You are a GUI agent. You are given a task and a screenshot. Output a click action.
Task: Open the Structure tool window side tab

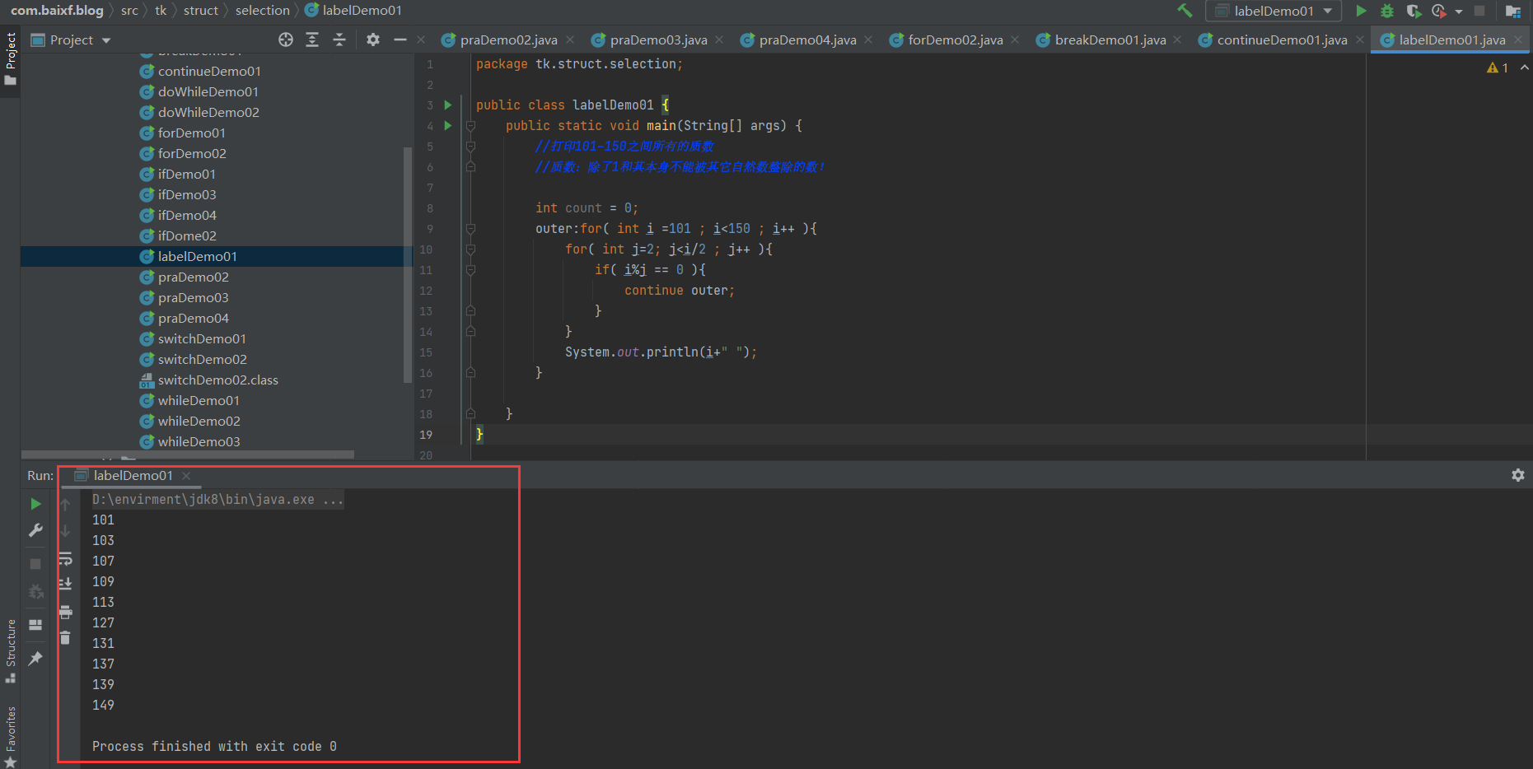[x=10, y=650]
